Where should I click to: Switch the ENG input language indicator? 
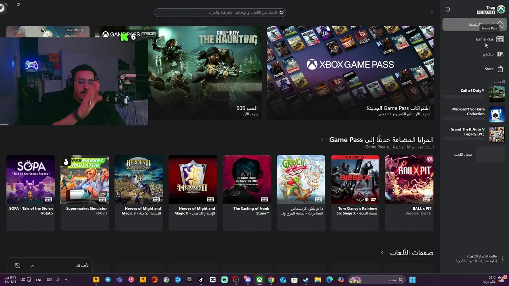click(x=39, y=280)
